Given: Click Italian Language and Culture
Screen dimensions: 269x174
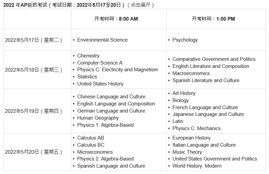Looking at the screenshot, I should point(204,145).
